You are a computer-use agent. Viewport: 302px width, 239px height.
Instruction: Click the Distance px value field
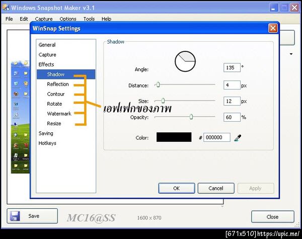point(232,85)
